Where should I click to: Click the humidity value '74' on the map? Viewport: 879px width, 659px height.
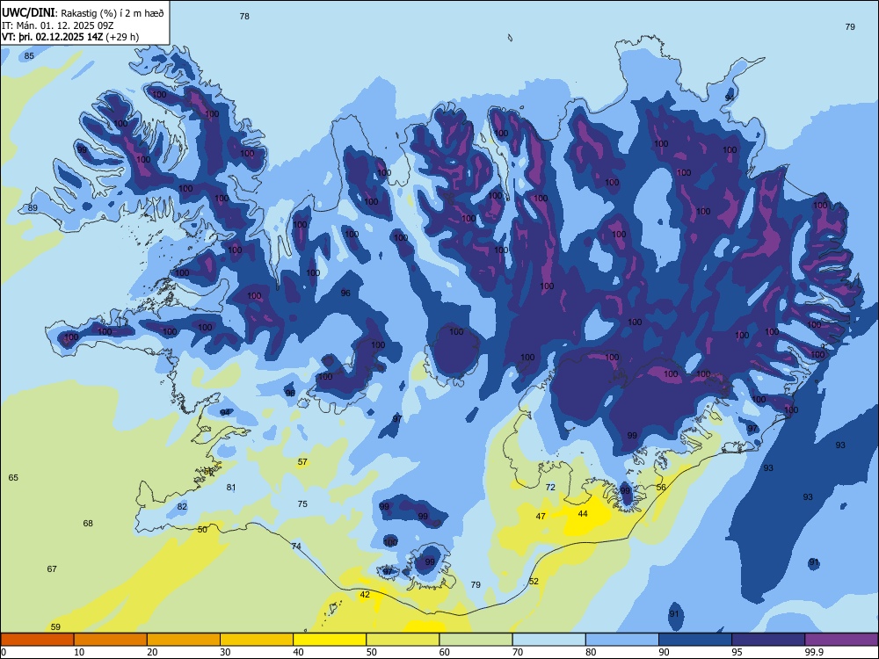coord(296,547)
